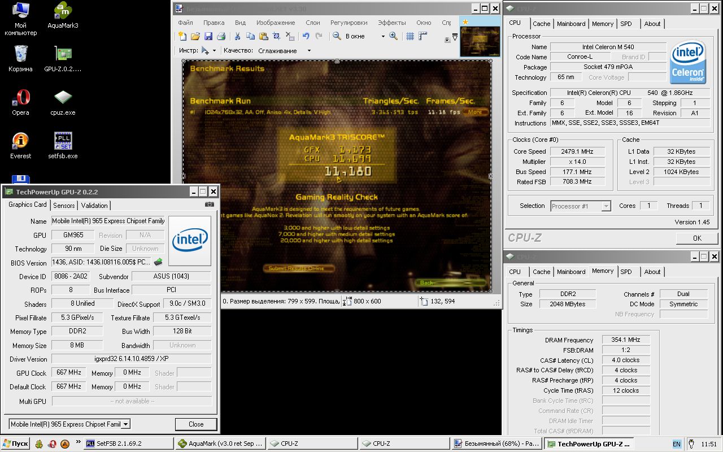Zoom out with minus magnifier
The width and height of the screenshot is (723, 452).
click(337, 36)
